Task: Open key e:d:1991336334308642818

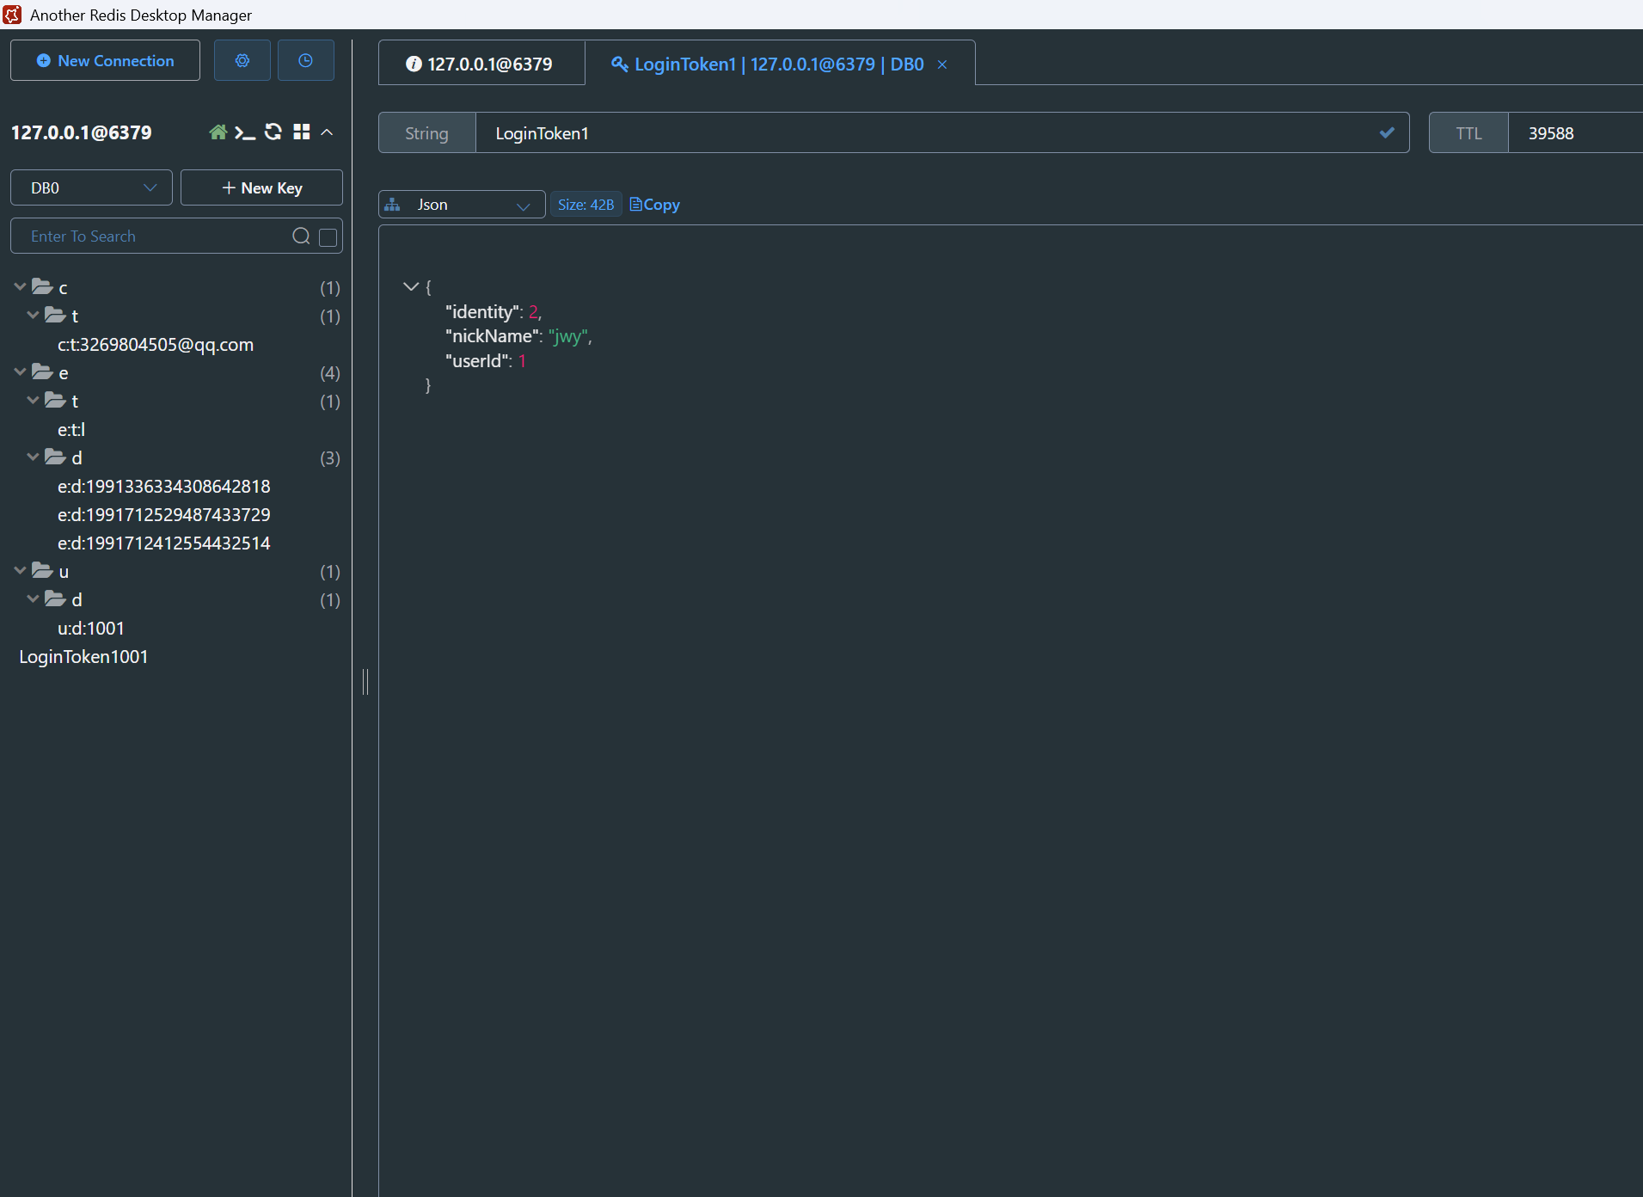Action: click(x=163, y=486)
